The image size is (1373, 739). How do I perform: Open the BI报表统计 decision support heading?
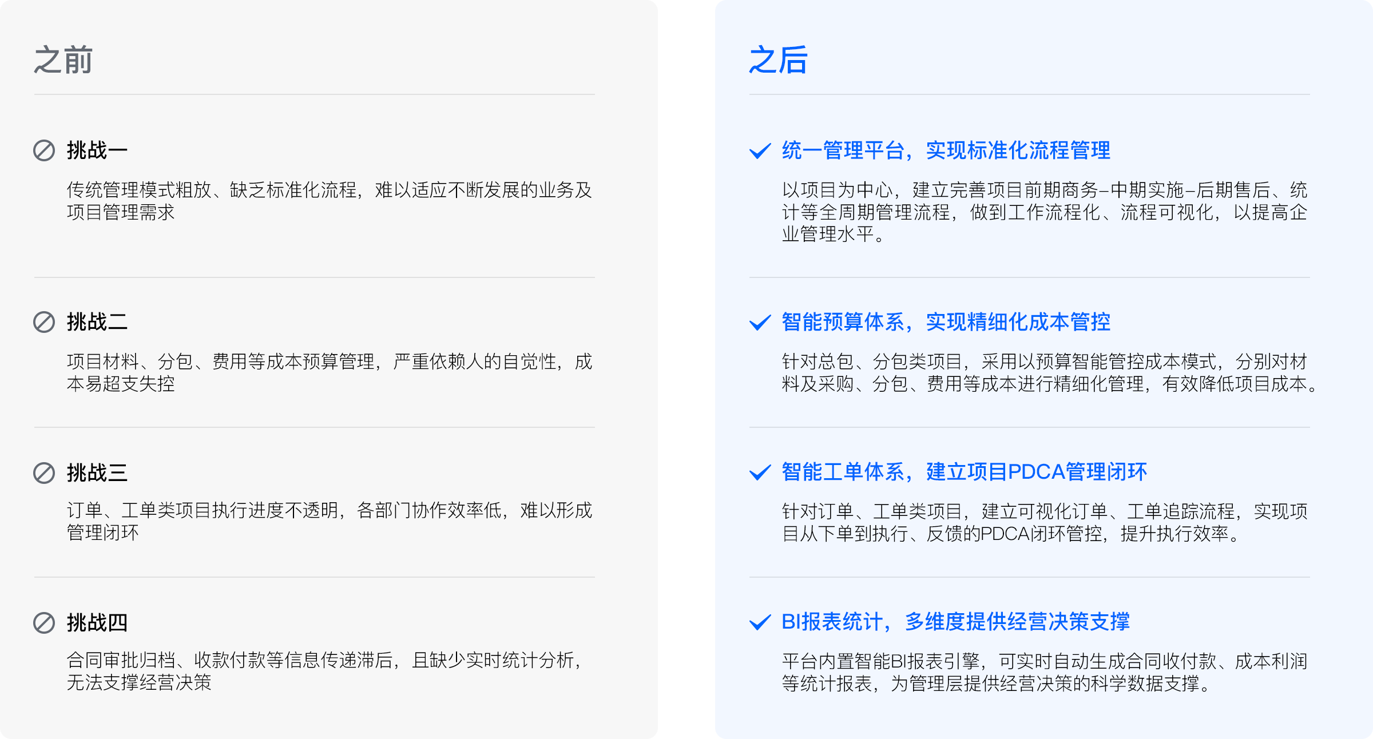955,622
